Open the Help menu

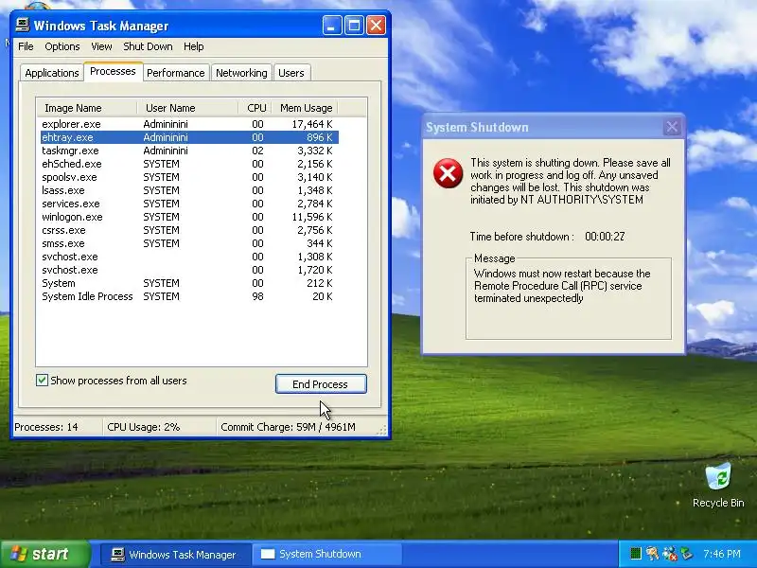[x=194, y=46]
